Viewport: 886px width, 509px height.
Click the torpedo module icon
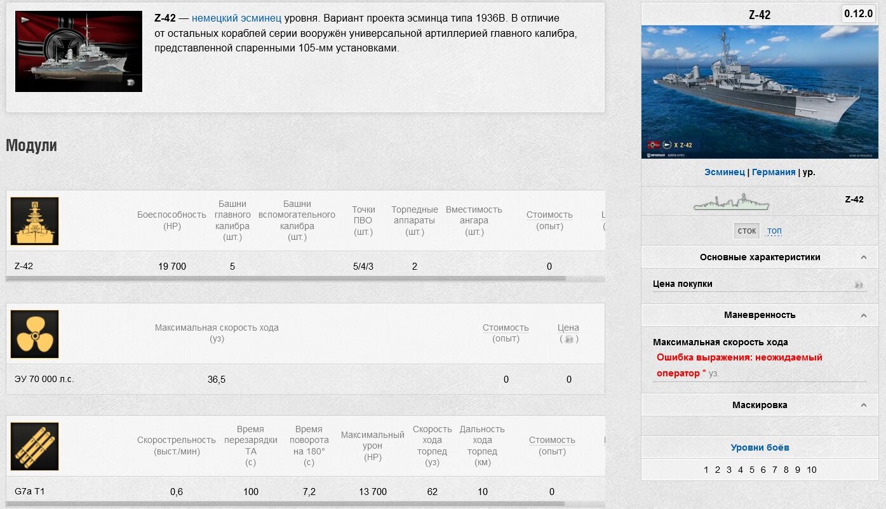click(34, 446)
